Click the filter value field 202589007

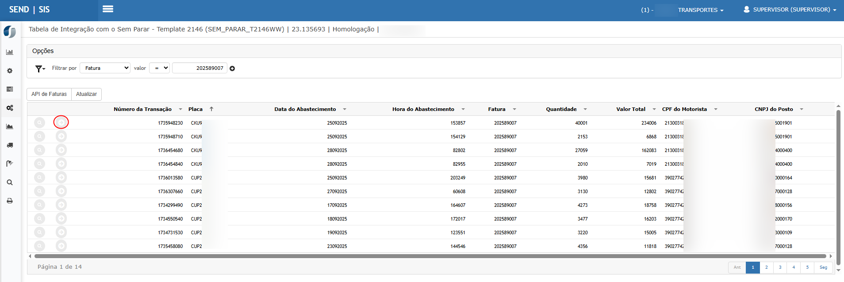pyautogui.click(x=199, y=68)
